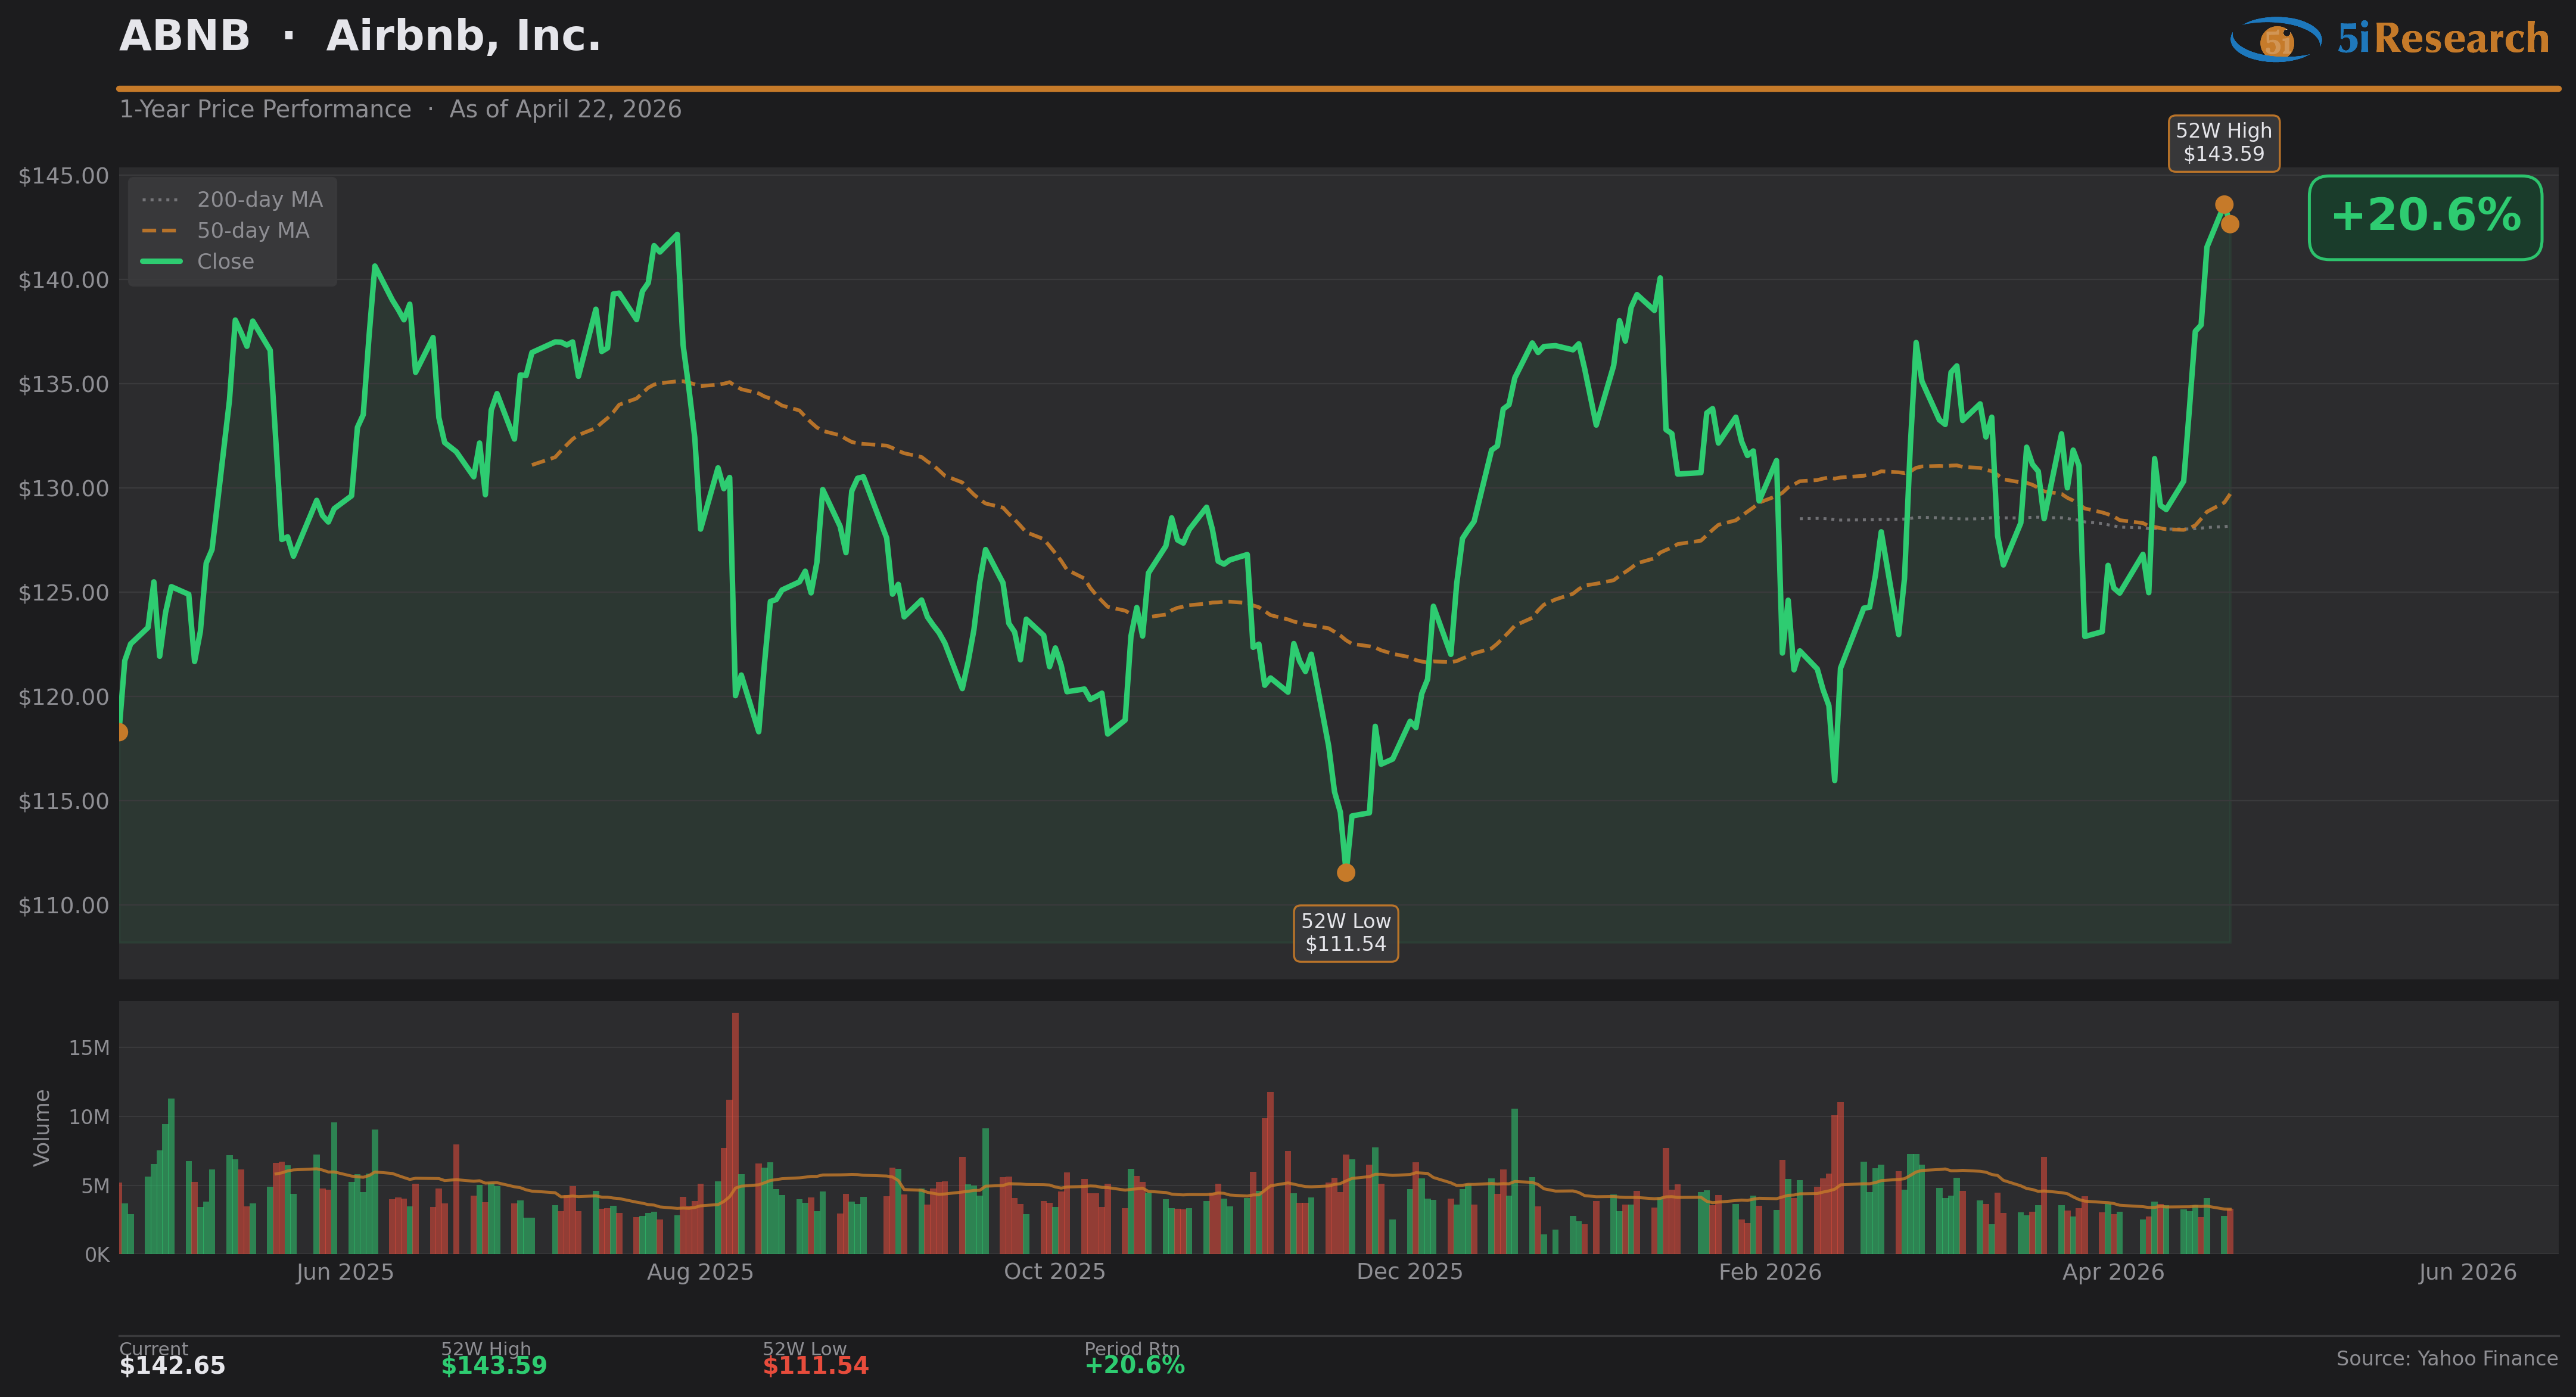Click the +20.6% return badge
This screenshot has height=1397, width=2576.
pyautogui.click(x=2424, y=217)
